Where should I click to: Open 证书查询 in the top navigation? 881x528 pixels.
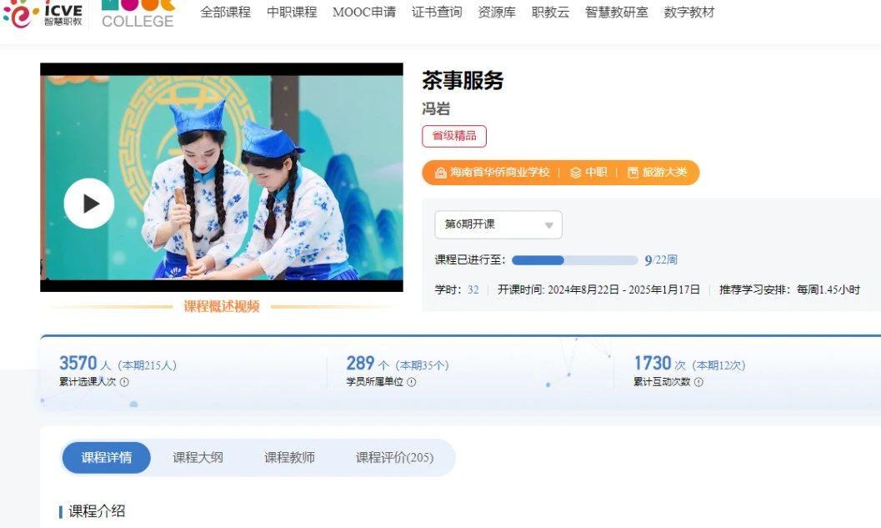437,12
